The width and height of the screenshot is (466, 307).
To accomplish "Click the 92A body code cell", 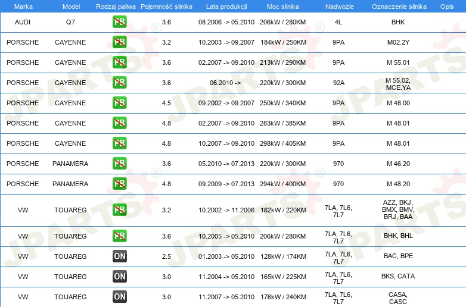I will coord(338,83).
